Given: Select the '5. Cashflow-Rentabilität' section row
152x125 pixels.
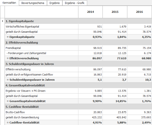Looking at the screenshot, I should pos(78,107).
